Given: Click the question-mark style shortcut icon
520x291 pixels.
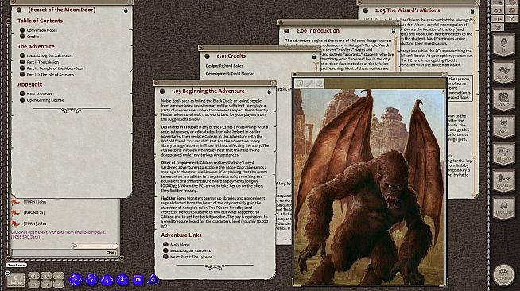Looking at the screenshot, I should pos(512,19).
